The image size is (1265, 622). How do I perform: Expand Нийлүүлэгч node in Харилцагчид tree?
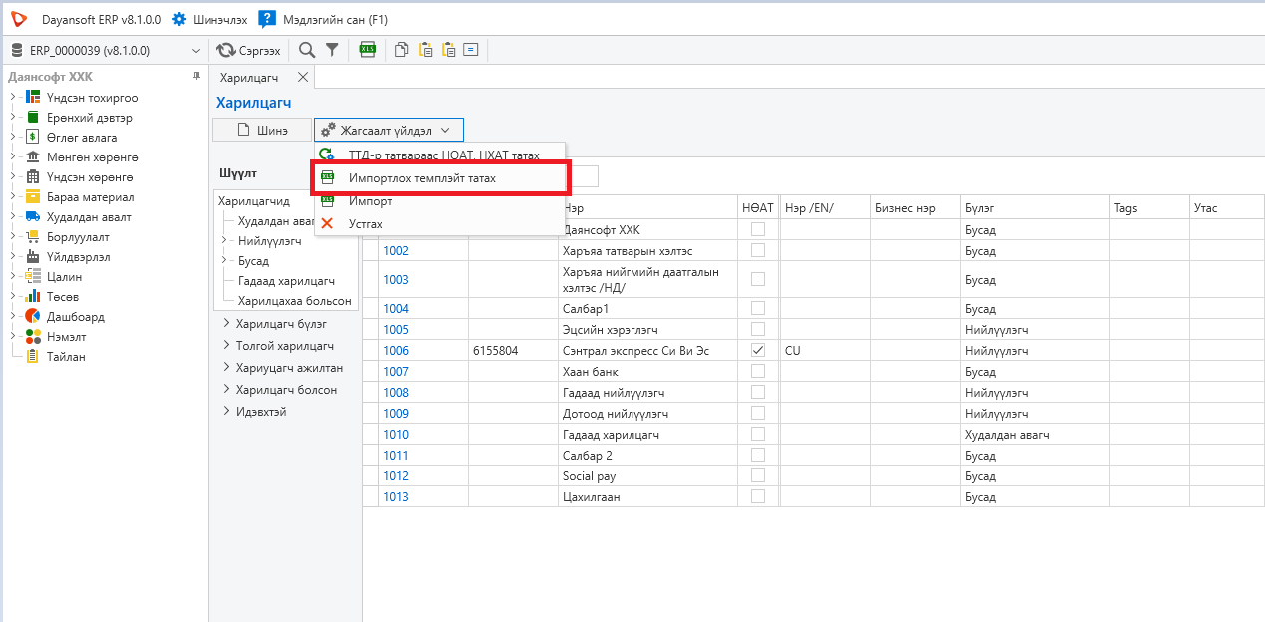pyautogui.click(x=224, y=241)
